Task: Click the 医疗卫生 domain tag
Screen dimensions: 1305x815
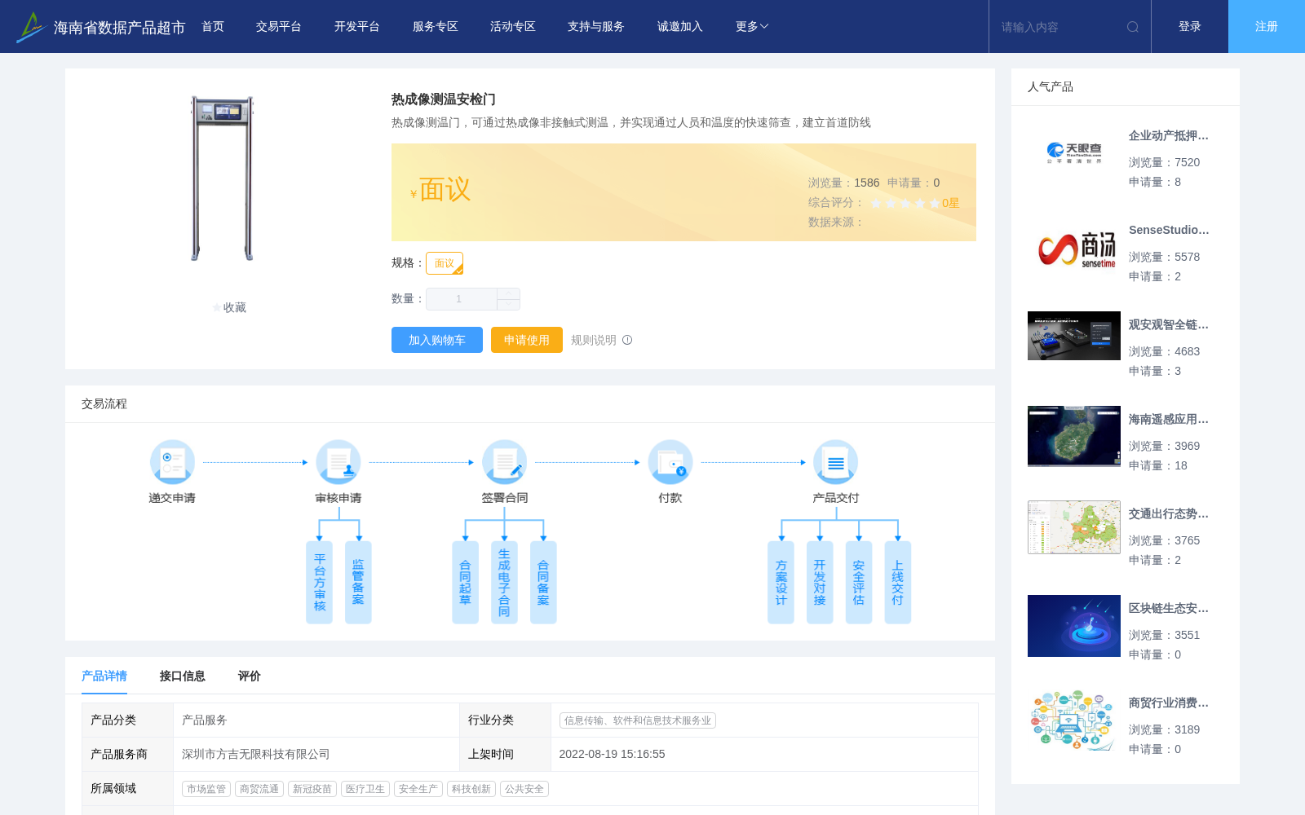Action: (365, 789)
